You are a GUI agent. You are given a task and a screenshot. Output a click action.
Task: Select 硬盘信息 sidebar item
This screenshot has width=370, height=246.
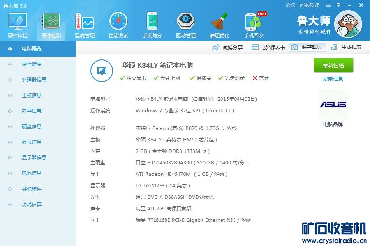click(x=38, y=126)
